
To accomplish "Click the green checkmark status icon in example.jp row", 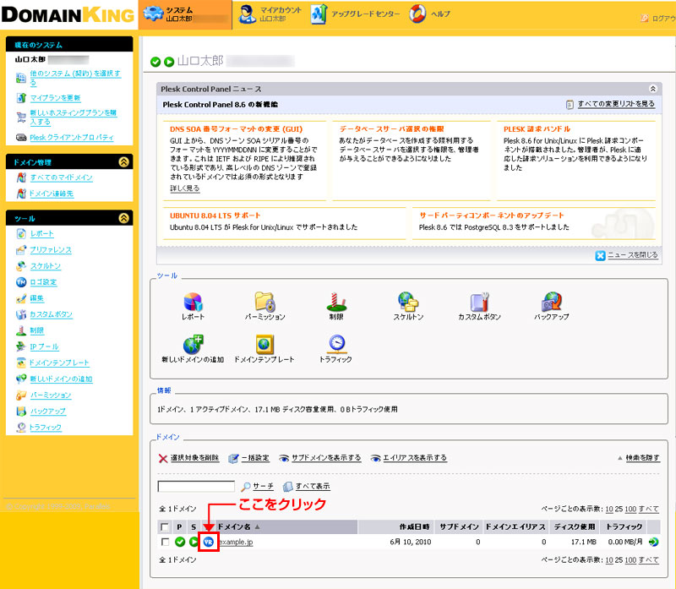I will [180, 542].
